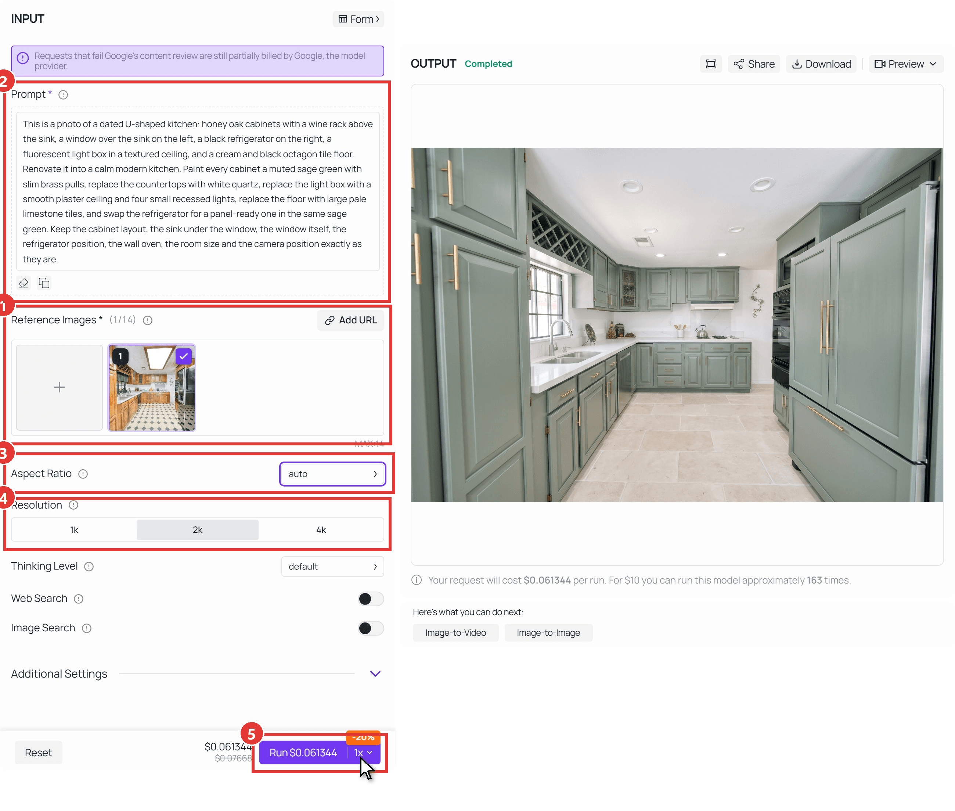Click the Add URL button
The height and width of the screenshot is (811, 955).
(351, 320)
